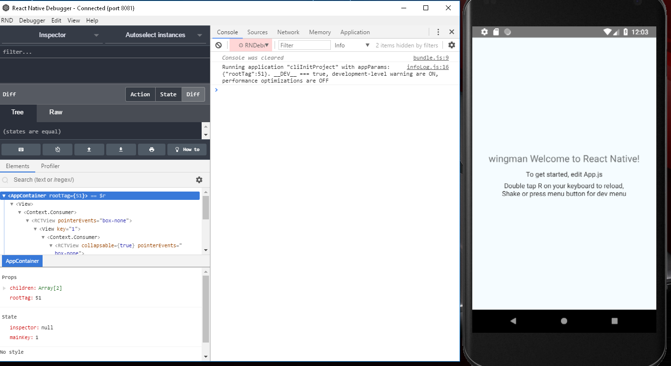This screenshot has width=671, height=366.
Task: Switch to the Network tab
Action: 288,32
